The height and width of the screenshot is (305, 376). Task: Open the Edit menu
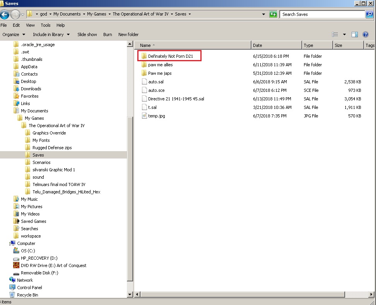tap(16, 25)
